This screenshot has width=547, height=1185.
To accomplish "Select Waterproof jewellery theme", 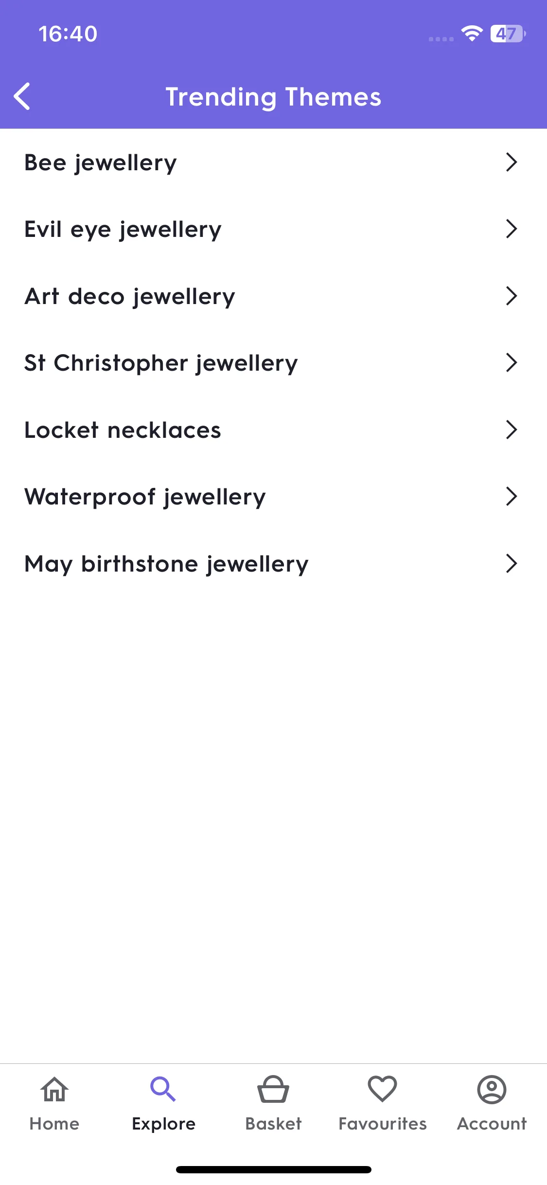I will (273, 497).
